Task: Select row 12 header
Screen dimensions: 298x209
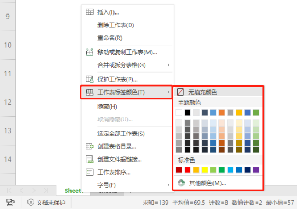Action: tap(8, 102)
